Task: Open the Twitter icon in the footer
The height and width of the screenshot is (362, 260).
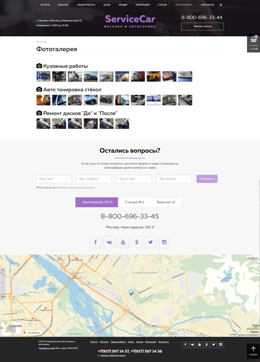Action: (x=214, y=345)
